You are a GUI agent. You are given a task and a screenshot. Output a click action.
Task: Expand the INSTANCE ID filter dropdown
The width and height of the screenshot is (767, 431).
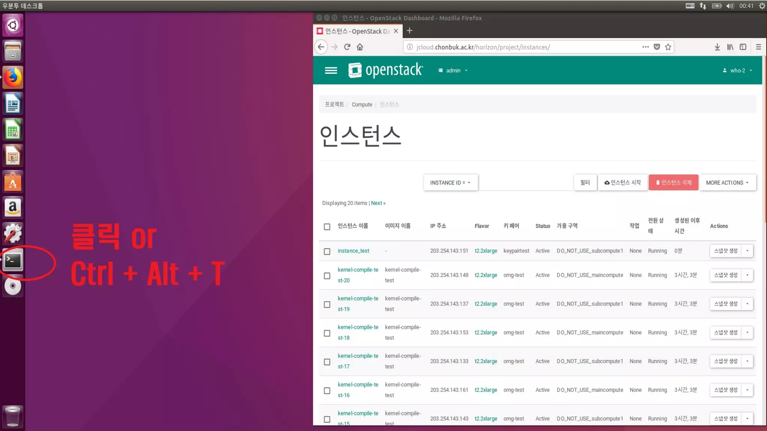450,183
